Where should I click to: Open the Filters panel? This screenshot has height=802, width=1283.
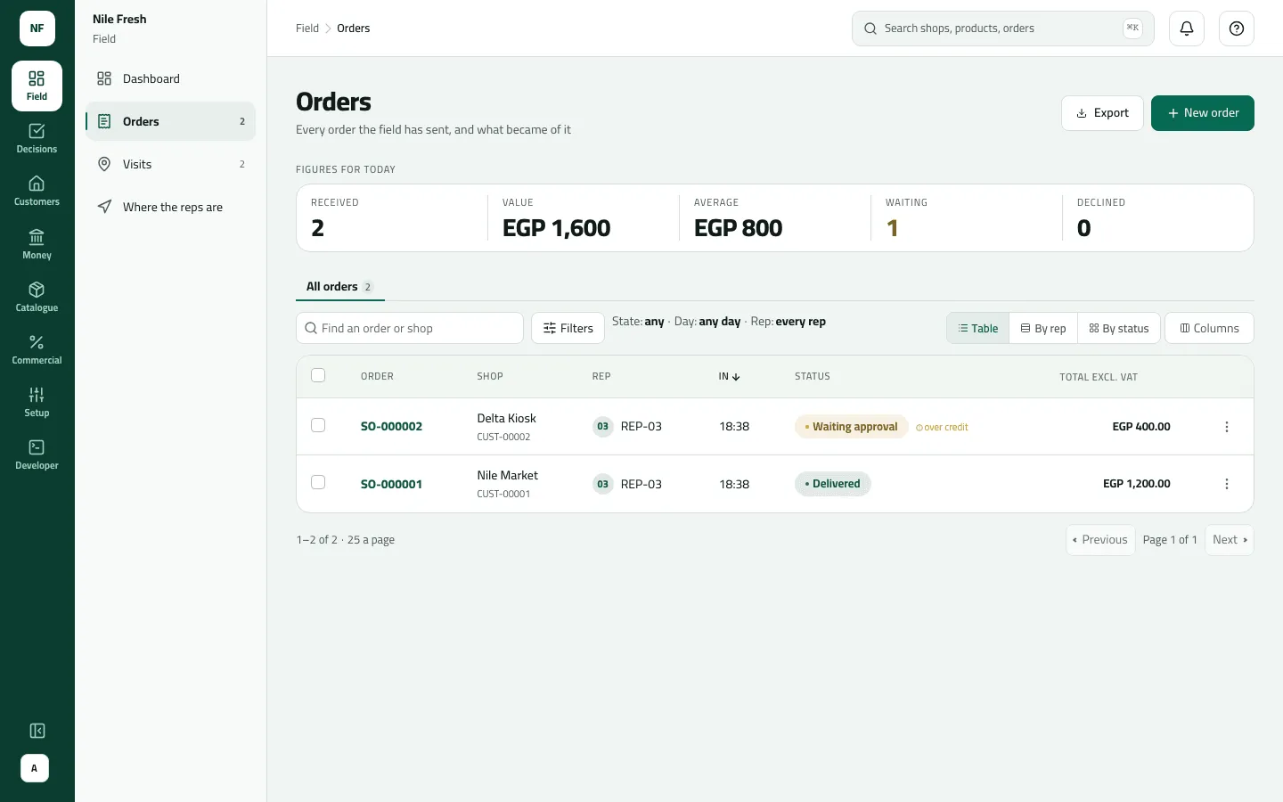(x=568, y=328)
